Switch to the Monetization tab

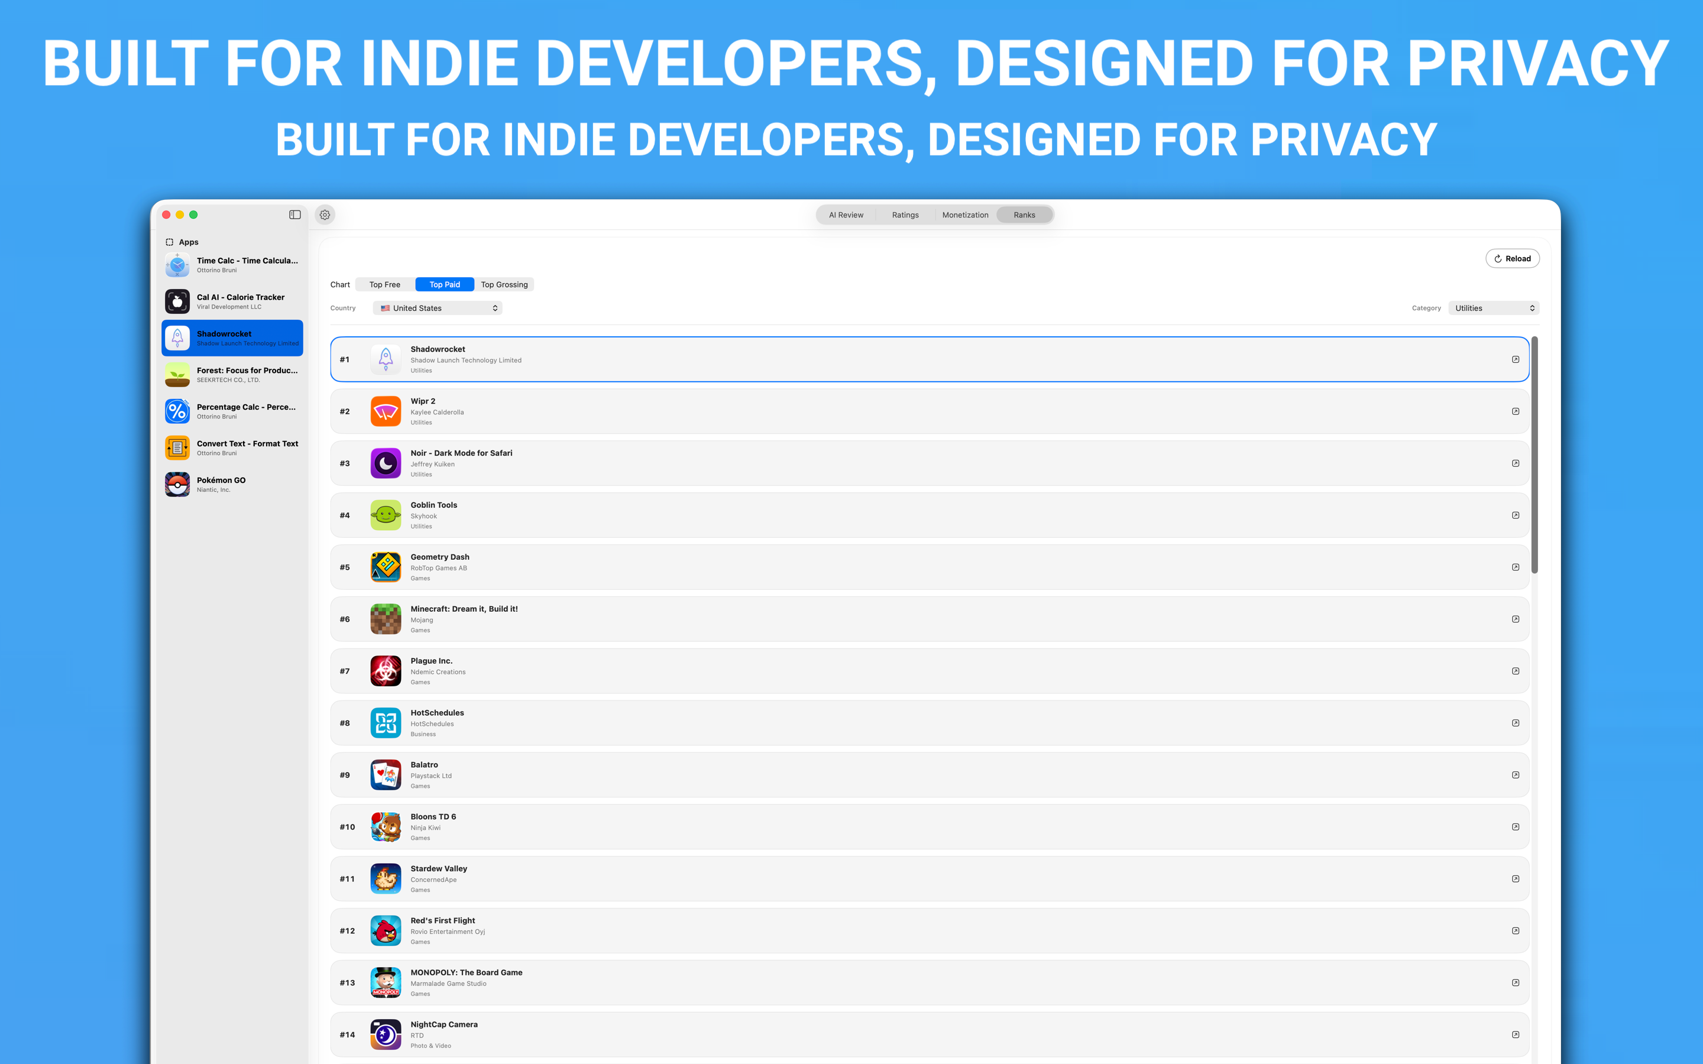965,215
